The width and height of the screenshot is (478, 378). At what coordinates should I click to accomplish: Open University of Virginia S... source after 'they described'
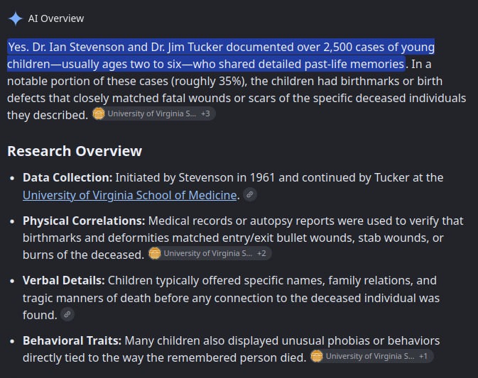152,114
